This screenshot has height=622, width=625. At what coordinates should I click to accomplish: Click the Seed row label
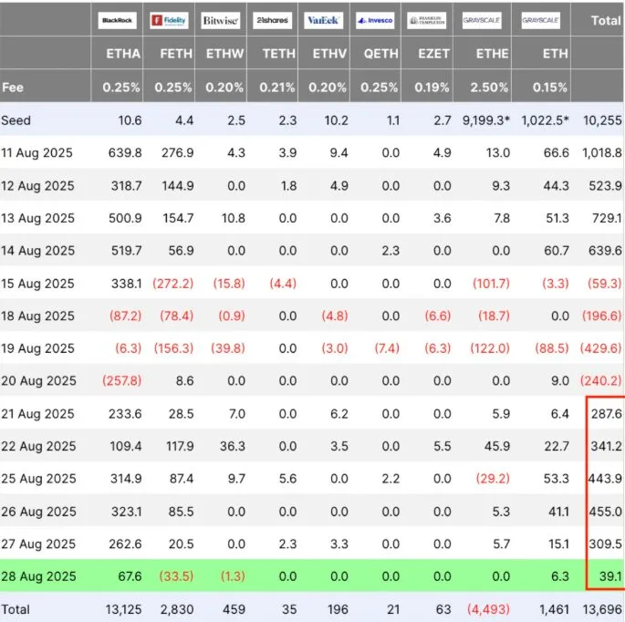tap(16, 120)
